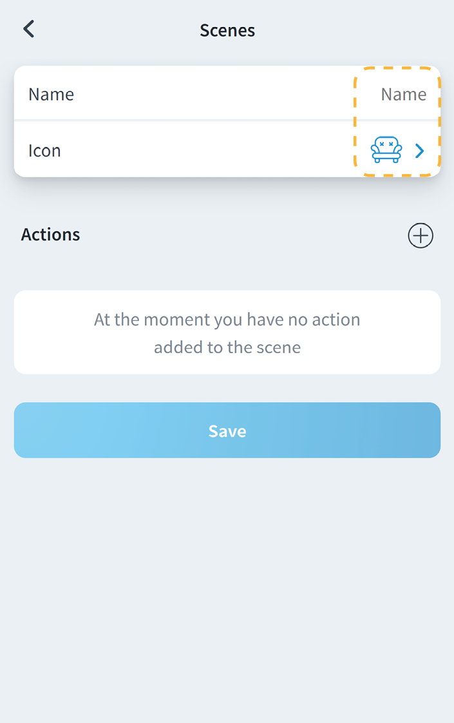The height and width of the screenshot is (723, 454).
Task: Tap the gap between empty card and Save
Action: click(227, 389)
